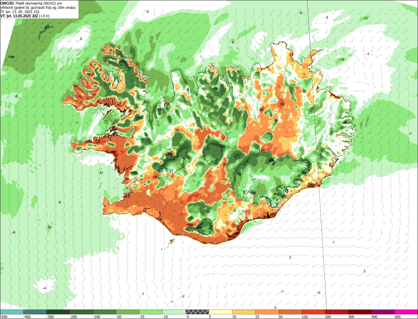Click the '-4' map value
Screen dimensions: 418x319
pos(44,288)
